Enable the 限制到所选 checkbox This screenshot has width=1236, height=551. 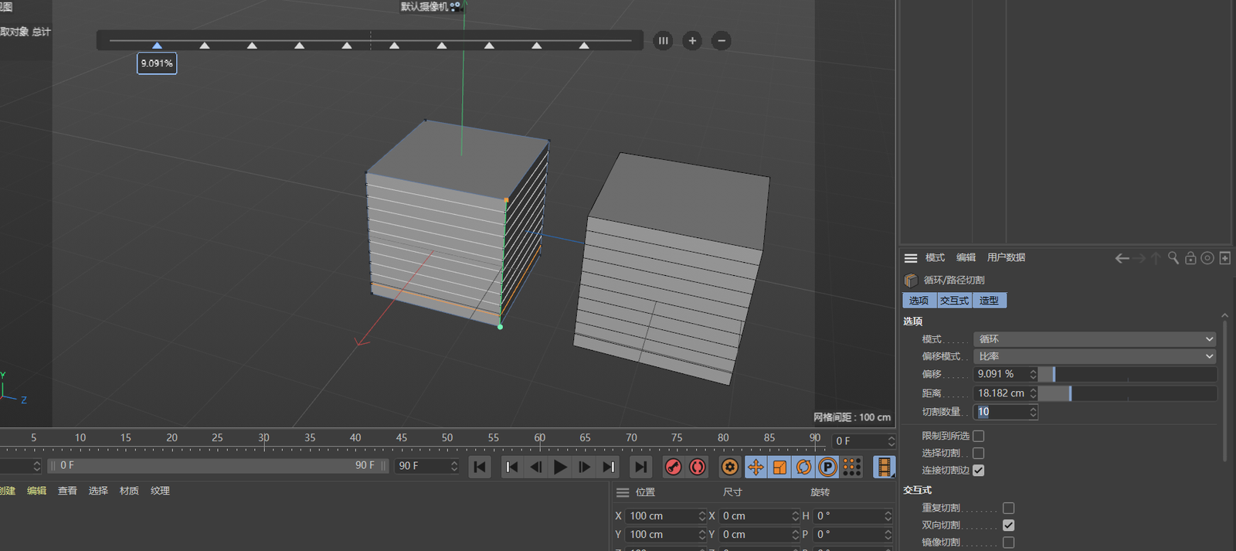point(979,436)
